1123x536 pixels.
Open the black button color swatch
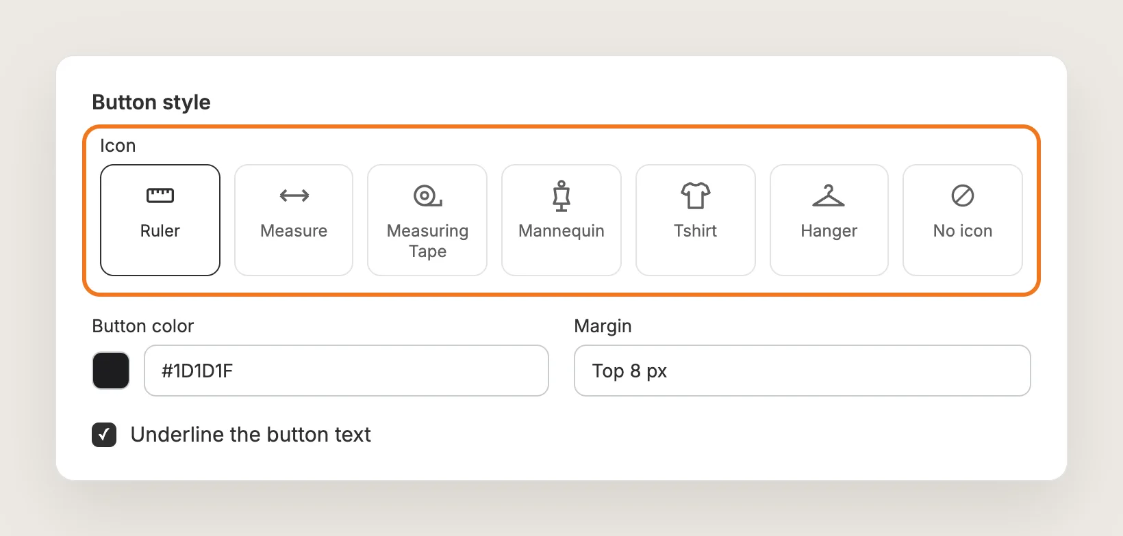tap(111, 371)
